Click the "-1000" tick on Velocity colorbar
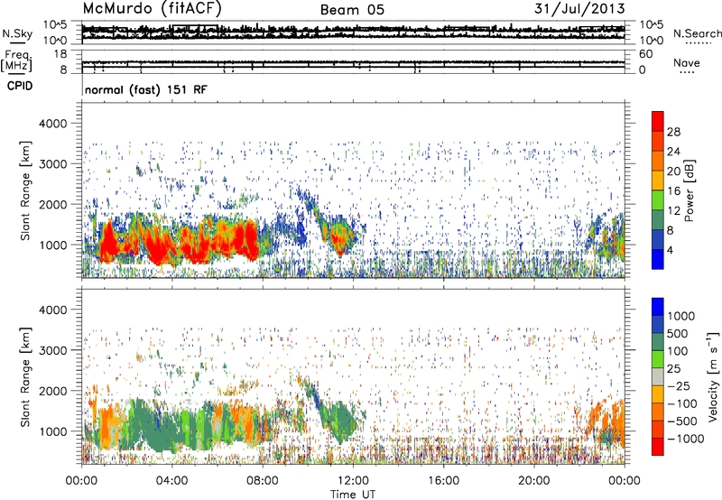This screenshot has height=500, width=722. (686, 439)
